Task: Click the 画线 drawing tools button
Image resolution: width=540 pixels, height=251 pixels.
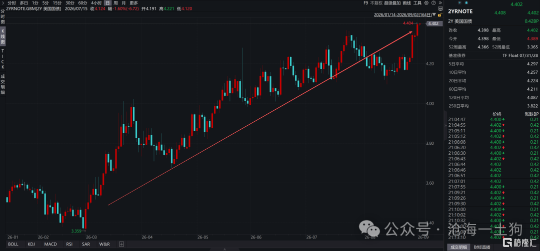Action: tap(406, 3)
